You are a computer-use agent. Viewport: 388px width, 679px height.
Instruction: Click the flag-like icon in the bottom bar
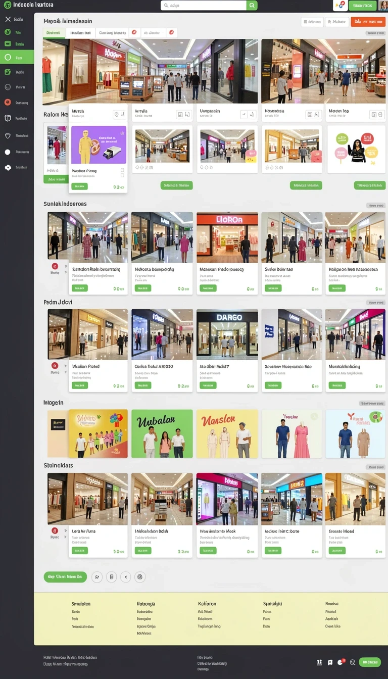(330, 662)
